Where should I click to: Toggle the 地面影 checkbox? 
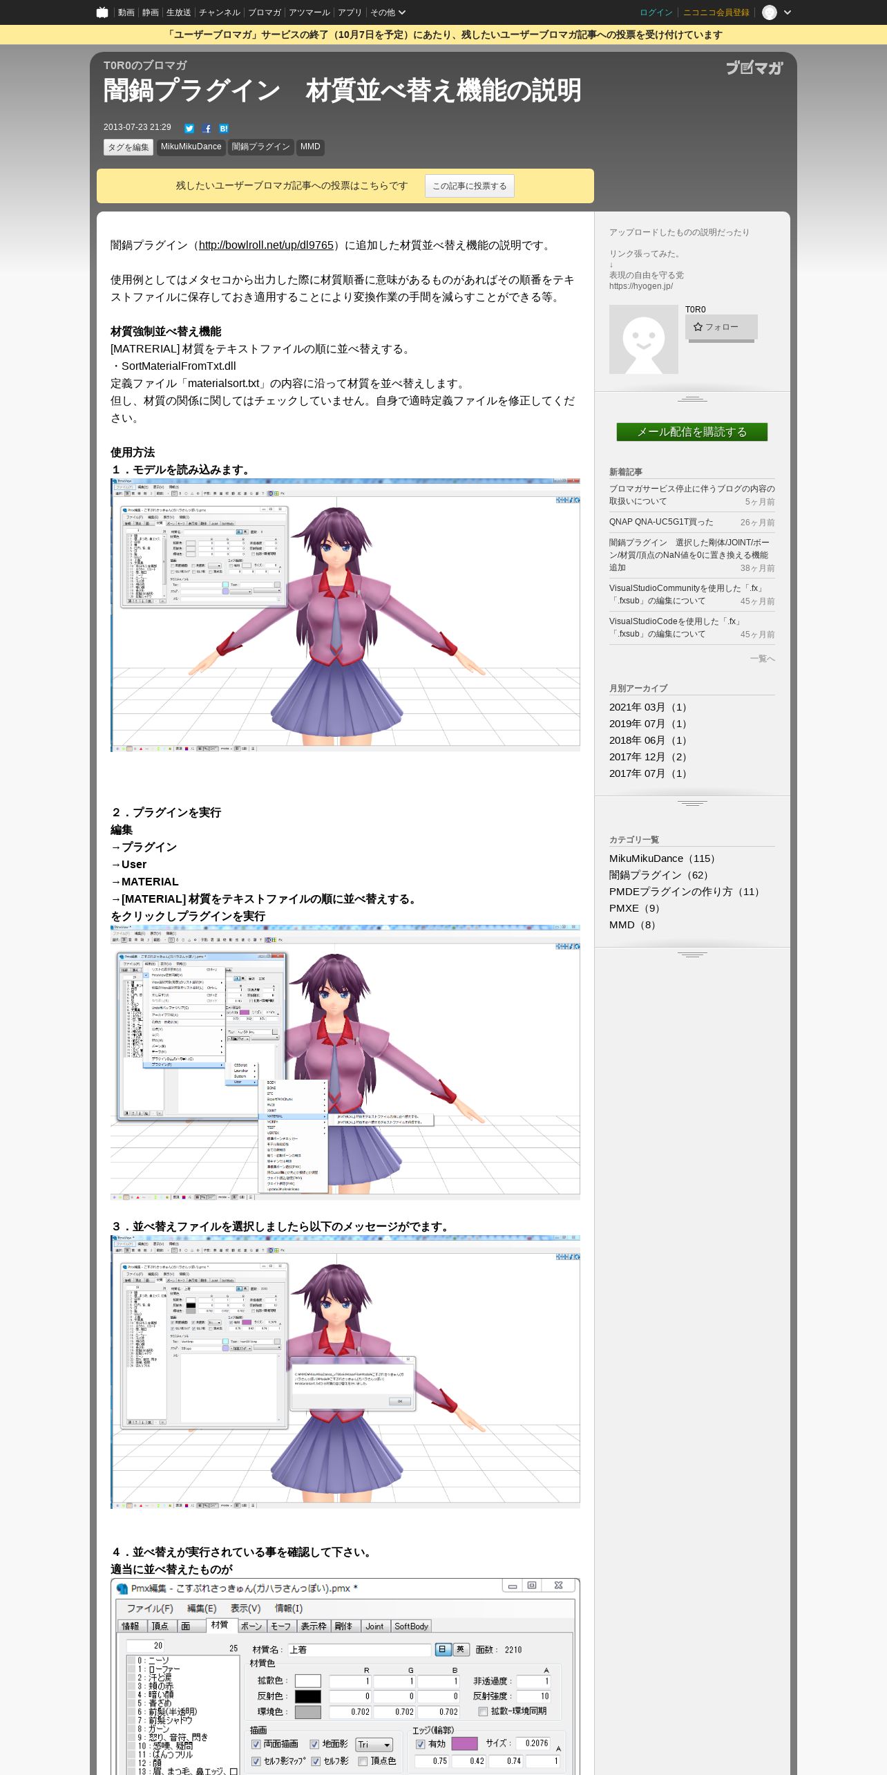[x=314, y=1745]
